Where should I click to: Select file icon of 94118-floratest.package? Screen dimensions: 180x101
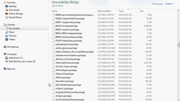click(53, 26)
